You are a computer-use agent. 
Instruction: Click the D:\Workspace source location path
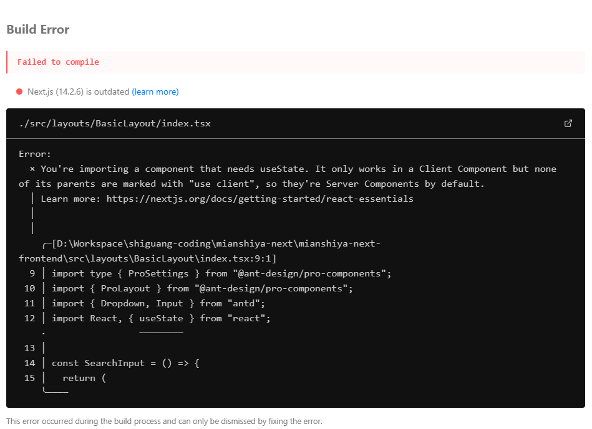[x=200, y=251]
